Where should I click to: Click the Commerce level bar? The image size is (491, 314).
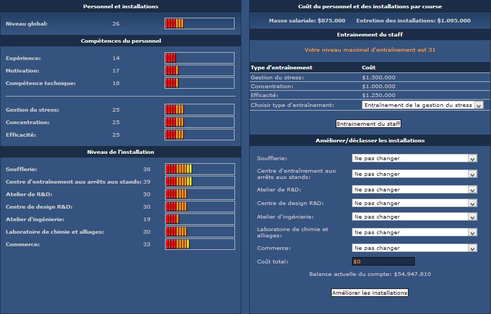[200, 244]
